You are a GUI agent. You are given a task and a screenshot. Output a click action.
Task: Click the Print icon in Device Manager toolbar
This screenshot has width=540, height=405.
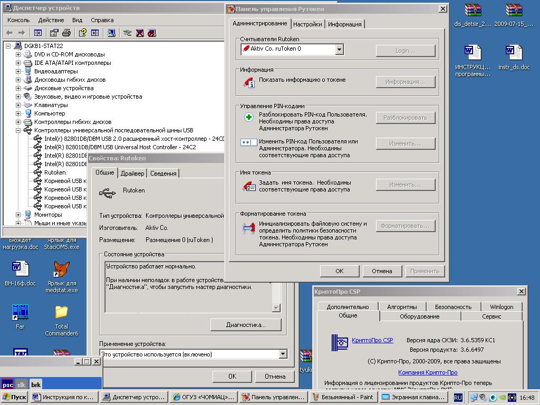[66, 33]
